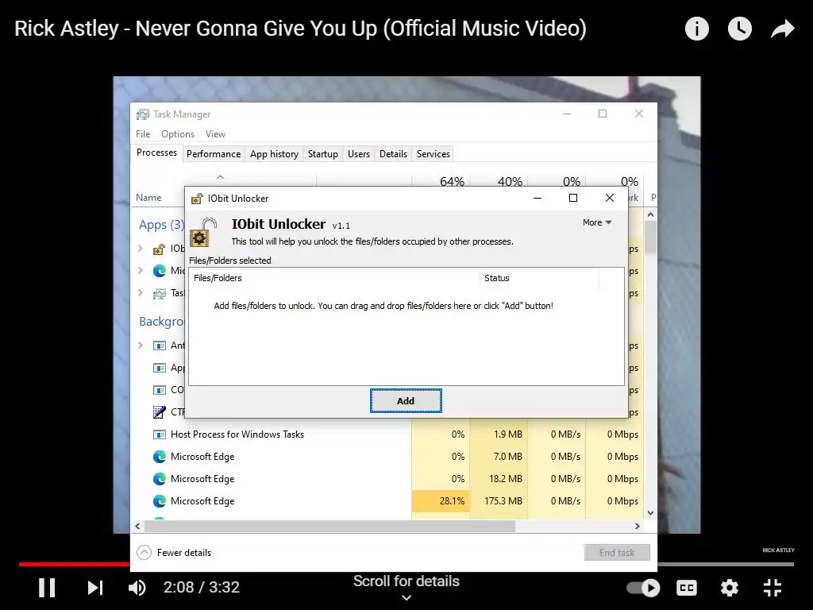
Task: Click the IObit Unlocker title bar icon
Action: tap(197, 199)
